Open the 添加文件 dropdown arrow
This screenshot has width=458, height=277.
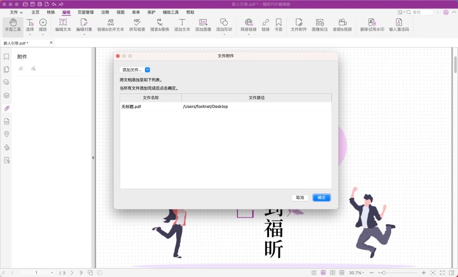pyautogui.click(x=148, y=70)
